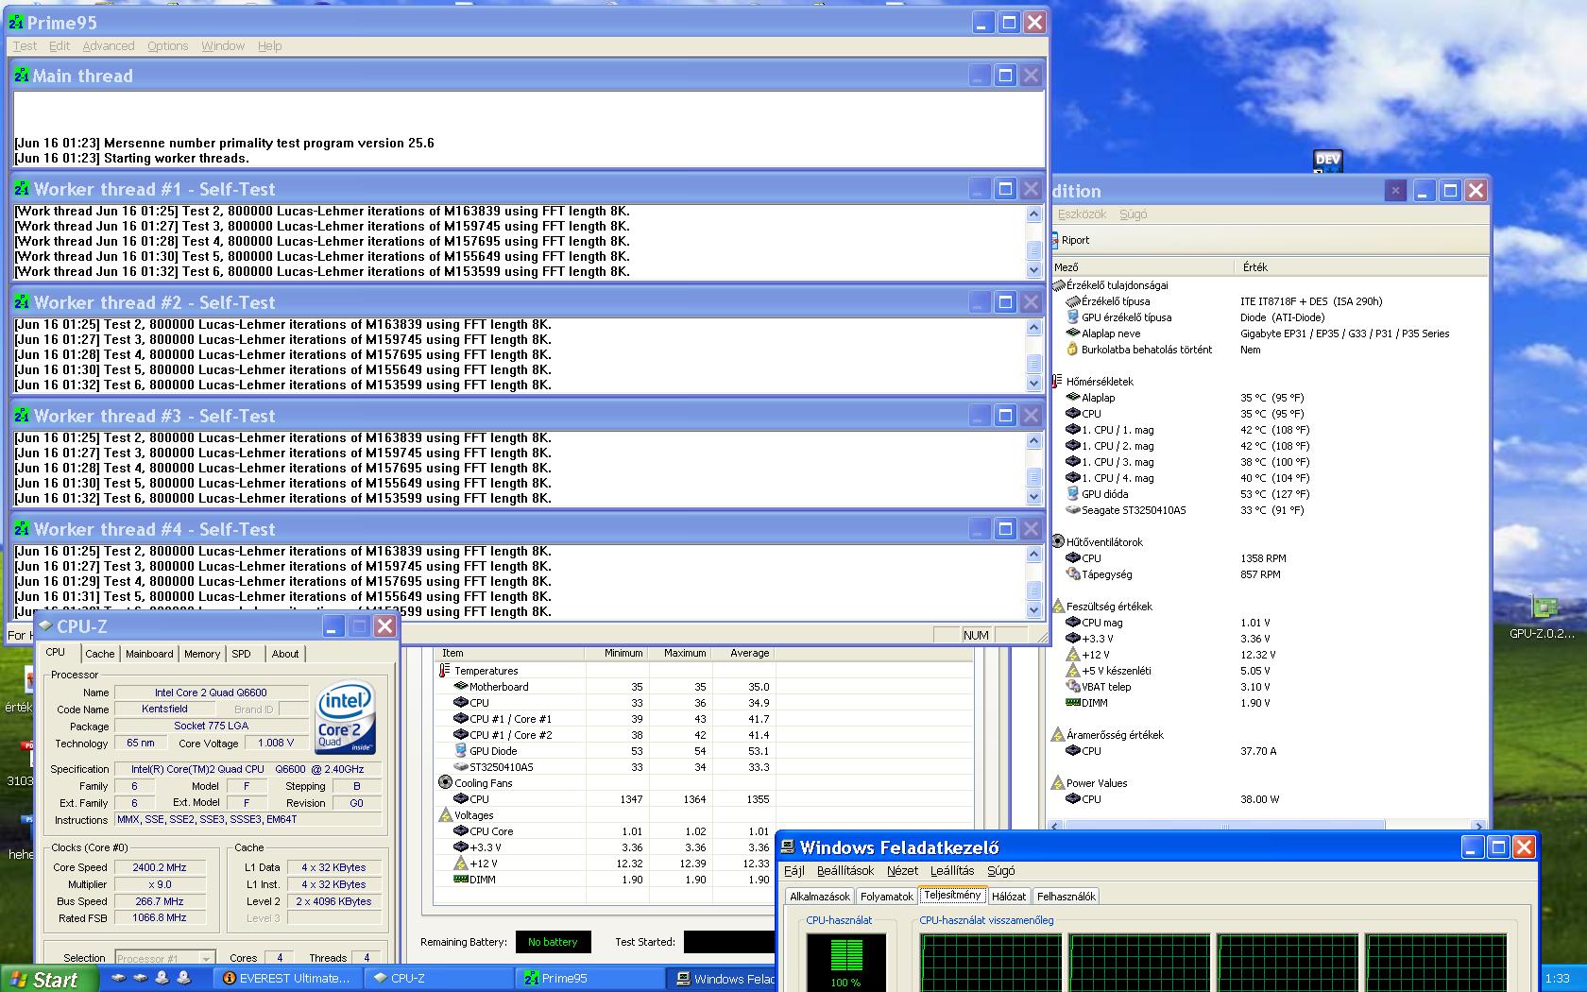This screenshot has width=1587, height=992.
Task: Select the Voltages warning icon in stability panel
Action: click(446, 815)
